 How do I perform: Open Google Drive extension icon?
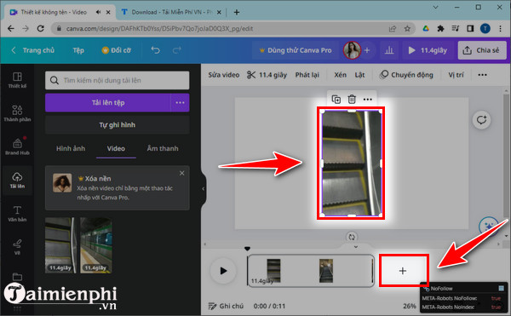[426, 29]
